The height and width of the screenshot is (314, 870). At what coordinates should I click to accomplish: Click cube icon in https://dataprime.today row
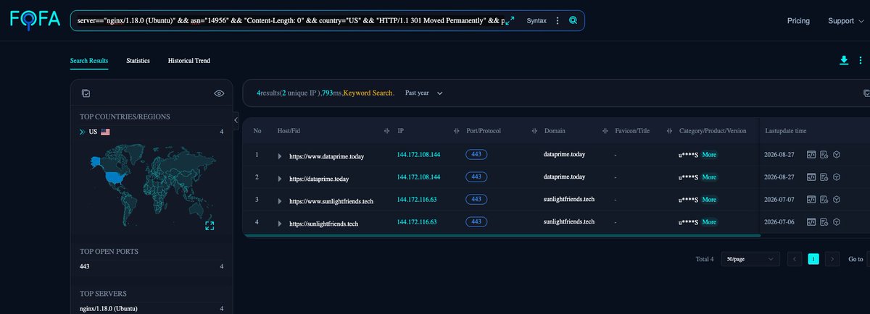coord(836,177)
